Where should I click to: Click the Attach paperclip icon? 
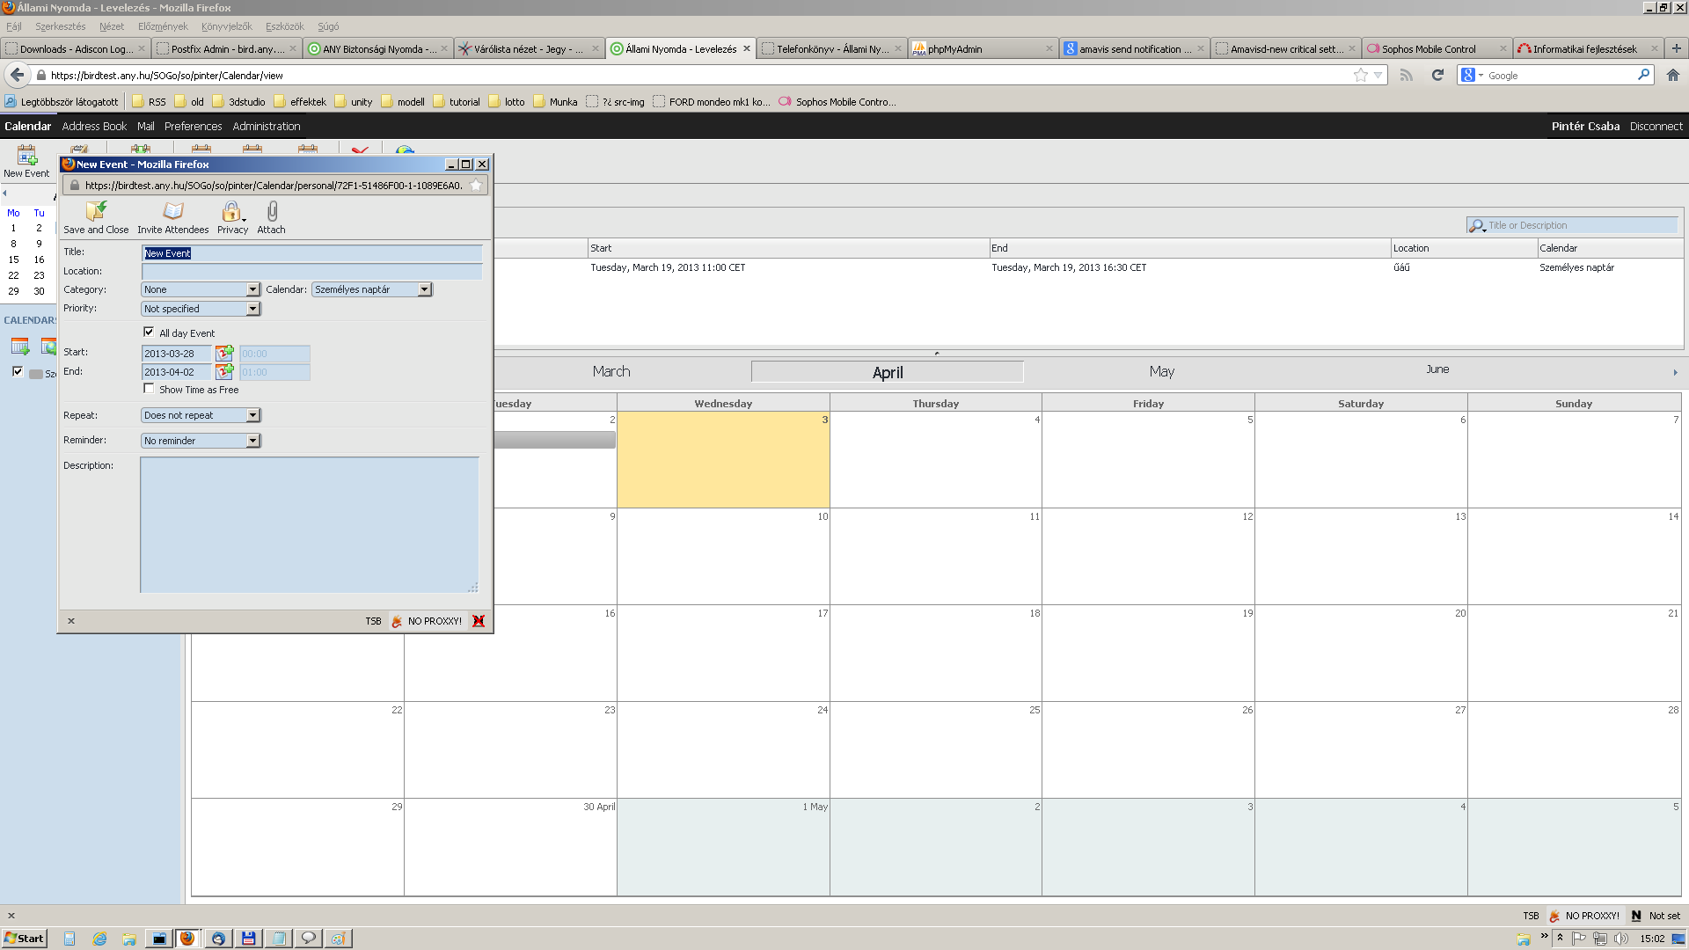point(272,212)
